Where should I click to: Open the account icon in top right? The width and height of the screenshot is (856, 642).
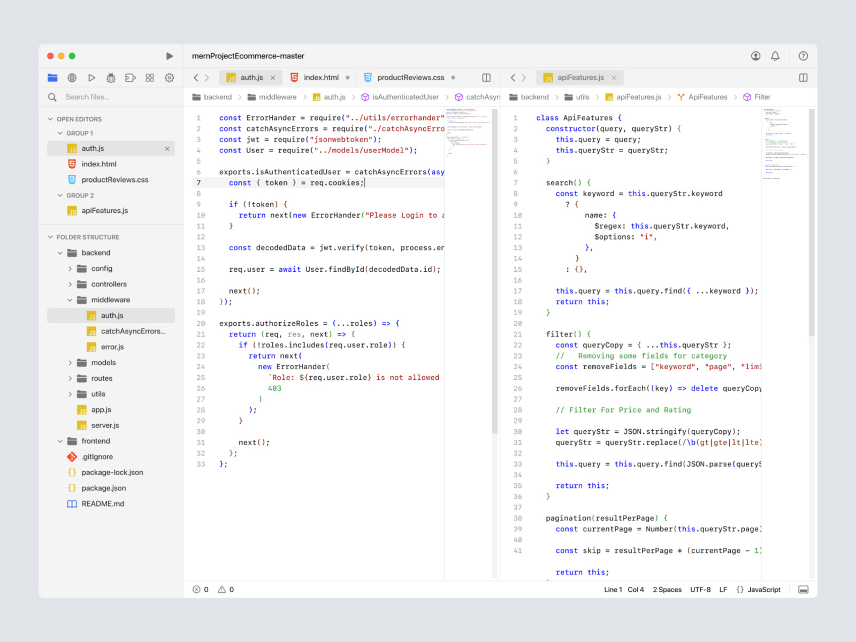coord(755,56)
